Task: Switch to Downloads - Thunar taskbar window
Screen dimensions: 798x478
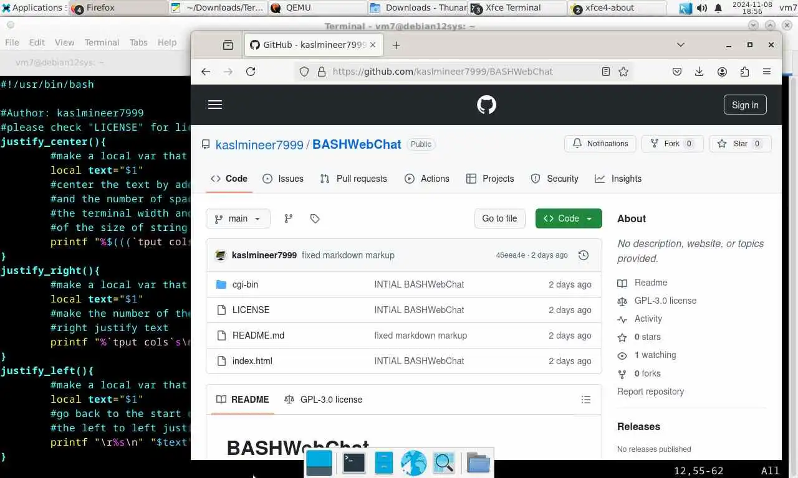Action: 418,8
